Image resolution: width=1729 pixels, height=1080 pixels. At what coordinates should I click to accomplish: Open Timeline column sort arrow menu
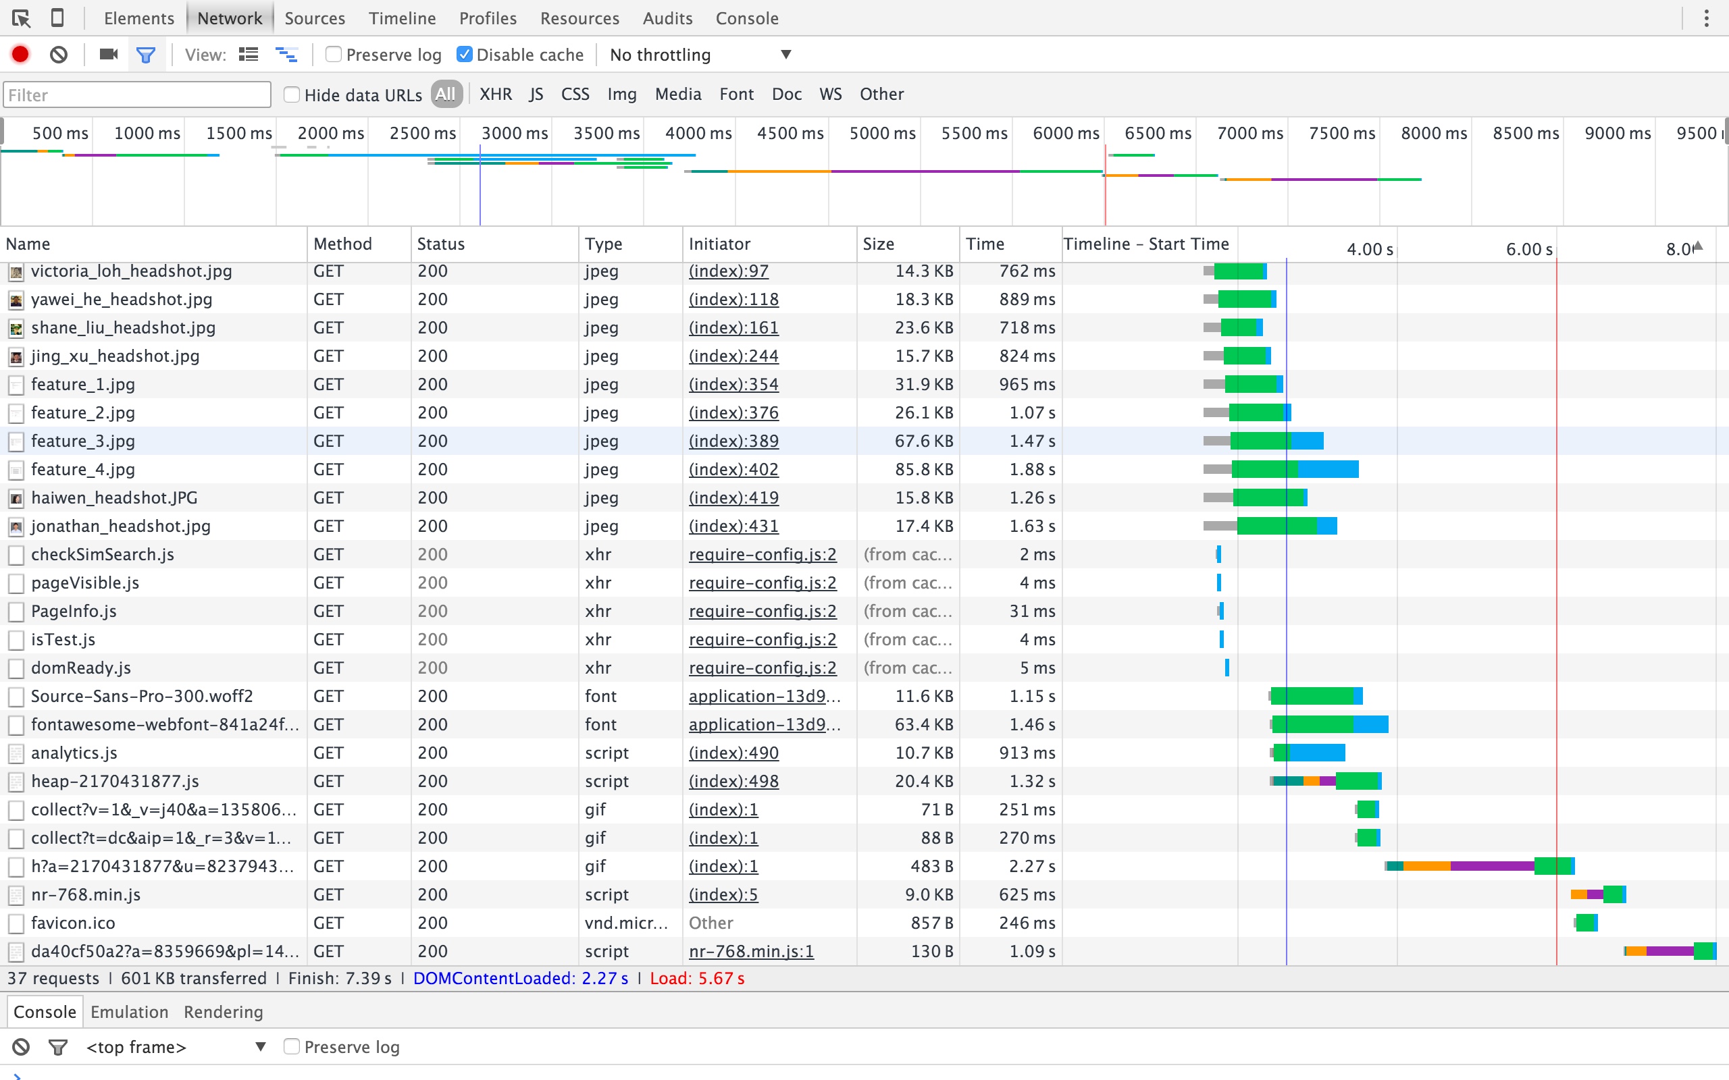point(1699,247)
